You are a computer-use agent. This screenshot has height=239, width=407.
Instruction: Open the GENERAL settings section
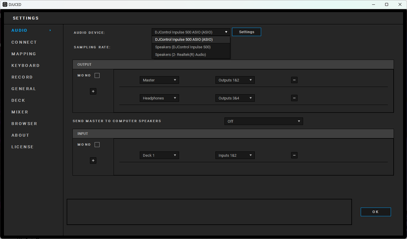[24, 89]
